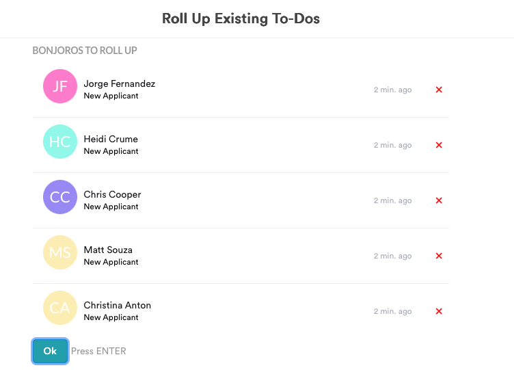Select the Heidi Crume name
Viewport: 514px width, 370px height.
click(x=111, y=139)
